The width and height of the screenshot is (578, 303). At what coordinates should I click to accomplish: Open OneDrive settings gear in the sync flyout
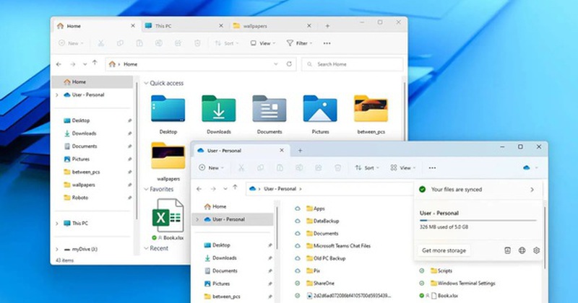pyautogui.click(x=536, y=250)
